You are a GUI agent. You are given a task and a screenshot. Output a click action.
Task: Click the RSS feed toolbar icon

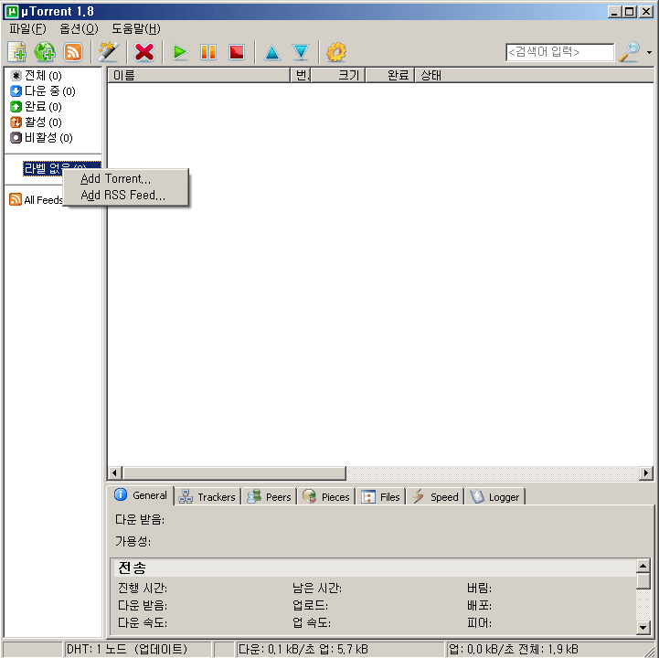pyautogui.click(x=73, y=52)
